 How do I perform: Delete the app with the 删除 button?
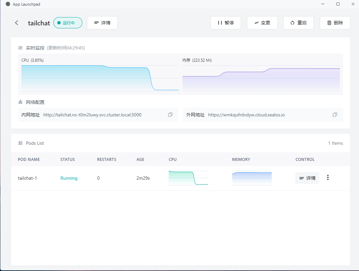click(335, 23)
